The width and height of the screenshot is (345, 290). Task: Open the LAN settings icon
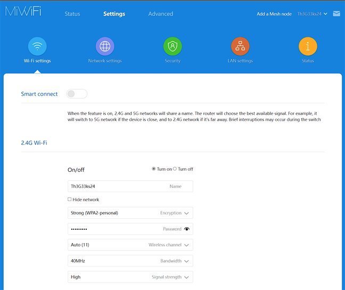240,46
